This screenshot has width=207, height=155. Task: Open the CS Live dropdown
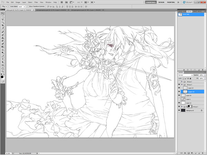click(x=188, y=2)
